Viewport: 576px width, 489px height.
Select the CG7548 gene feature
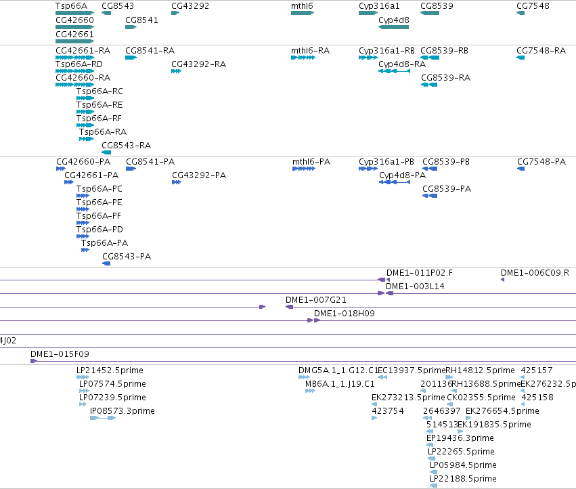[520, 13]
